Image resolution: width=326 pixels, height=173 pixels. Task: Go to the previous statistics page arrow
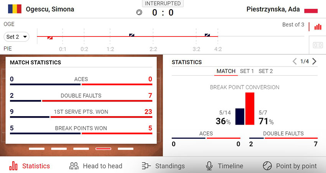(295, 62)
